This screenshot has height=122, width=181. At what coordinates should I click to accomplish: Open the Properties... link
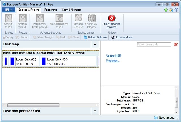click(x=113, y=61)
